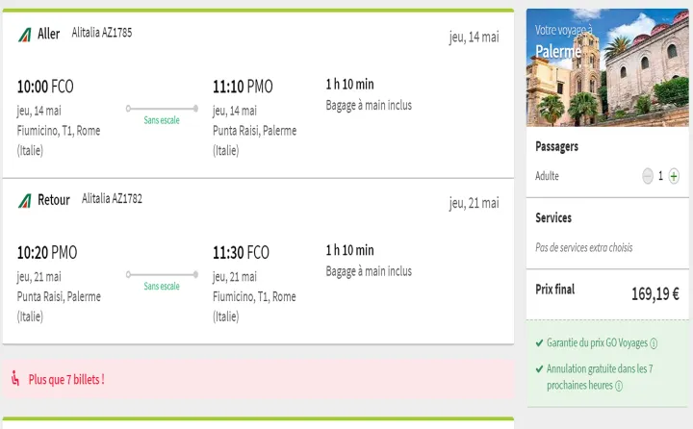Decrease adult passenger count with minus button

click(648, 176)
